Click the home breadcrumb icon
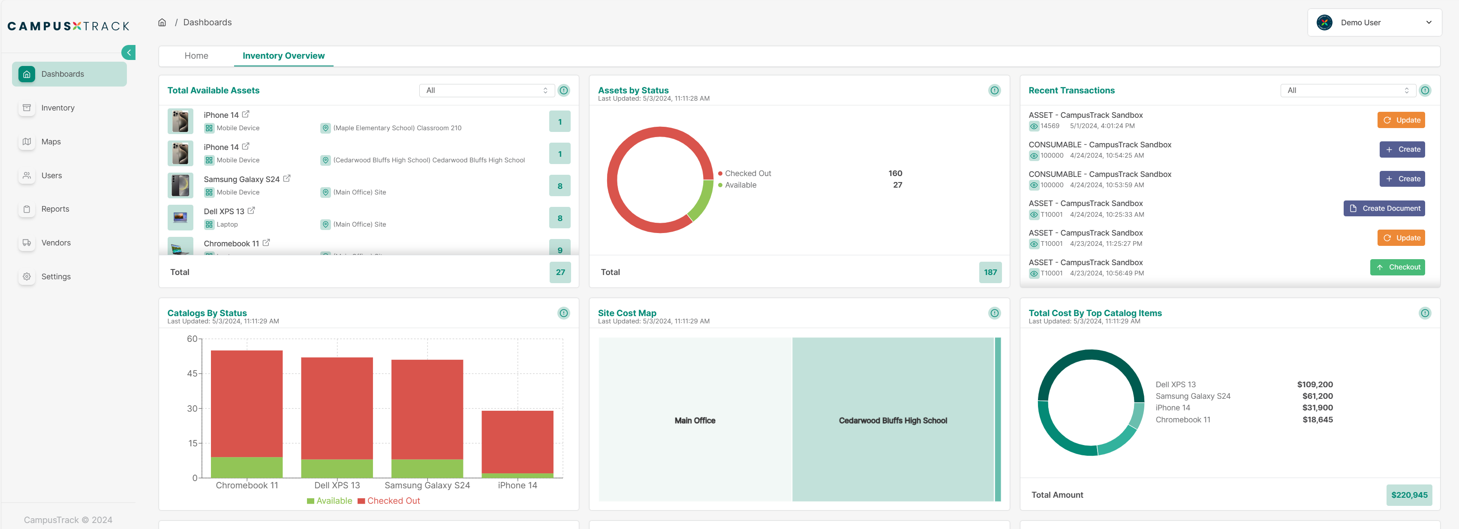1459x529 pixels. 162,23
